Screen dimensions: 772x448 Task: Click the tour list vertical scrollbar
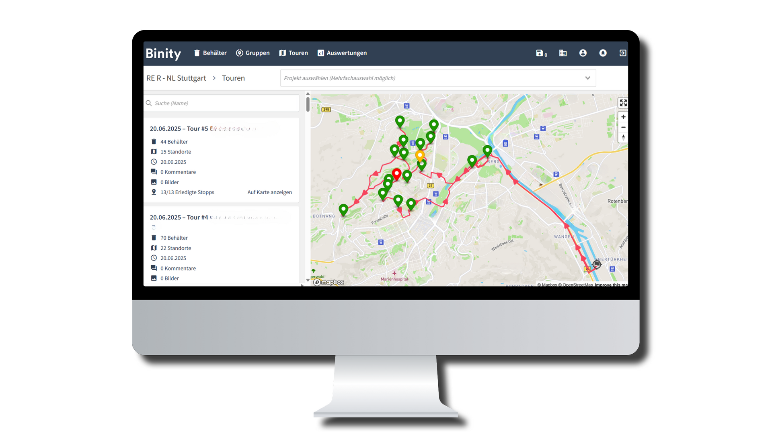pyautogui.click(x=308, y=104)
